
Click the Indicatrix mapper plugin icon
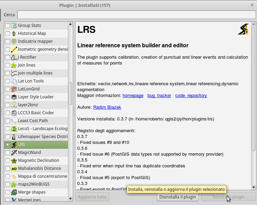tap(14, 41)
